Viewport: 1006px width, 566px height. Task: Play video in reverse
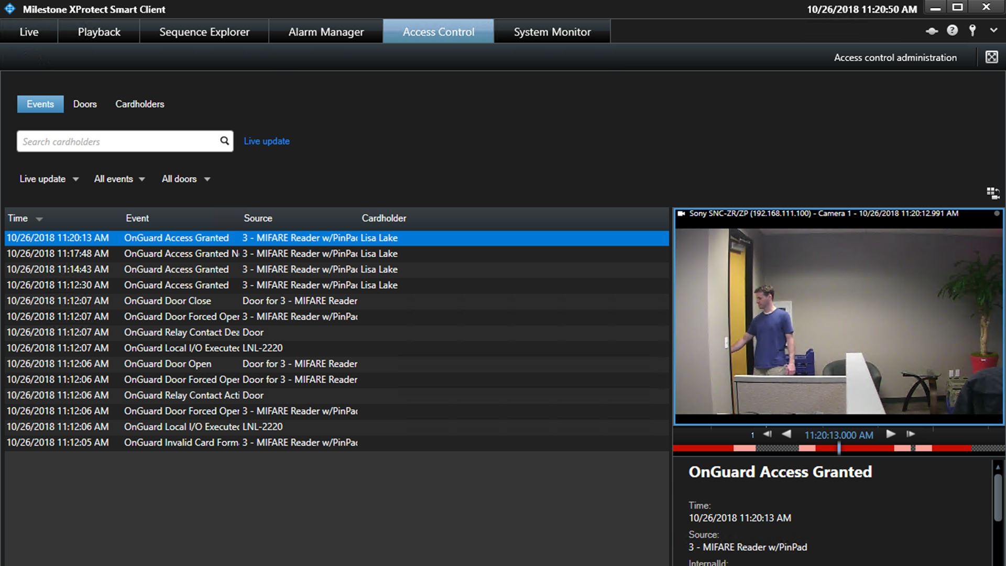click(x=786, y=434)
